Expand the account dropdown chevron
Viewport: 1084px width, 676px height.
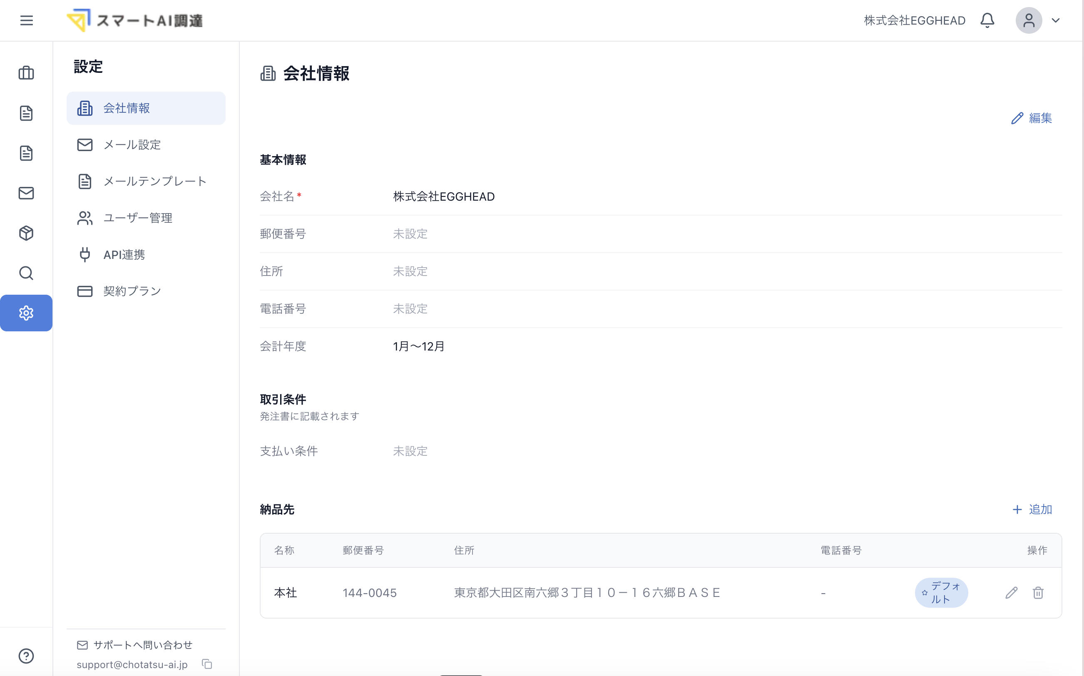tap(1055, 20)
